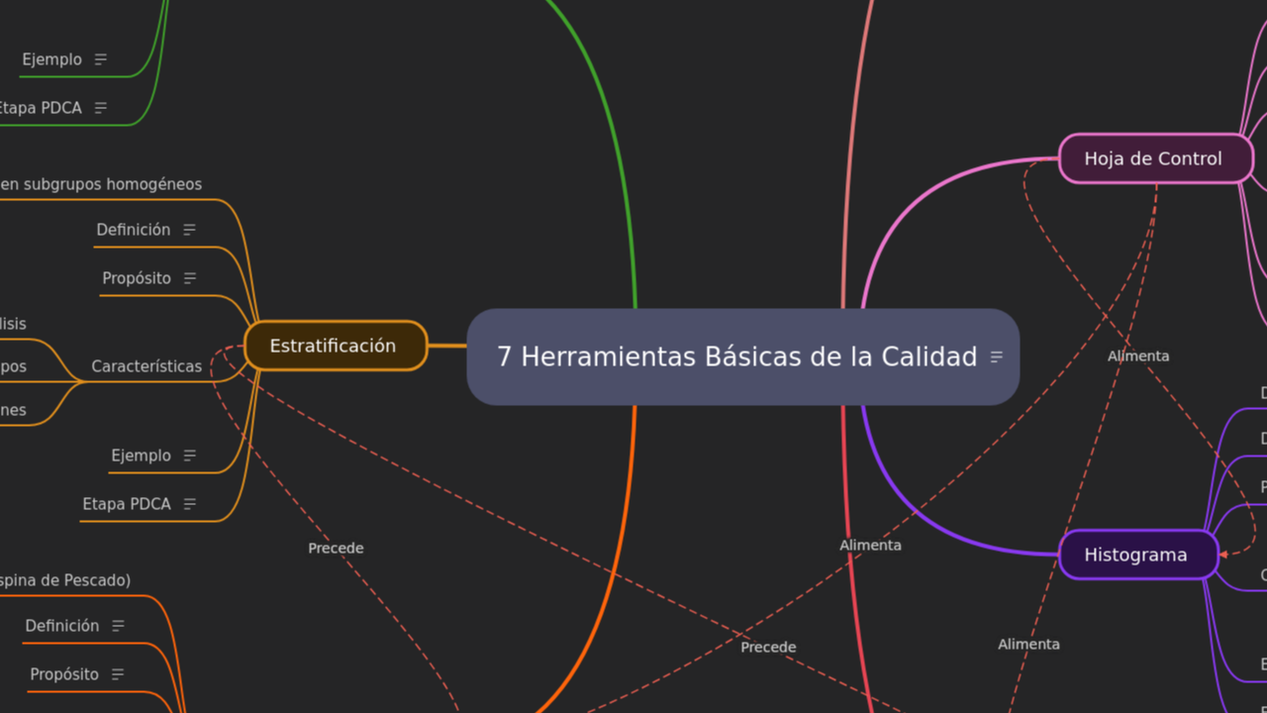Select Etapa PDCA on the green branch
Viewport: 1267px width, 713px height.
(40, 108)
